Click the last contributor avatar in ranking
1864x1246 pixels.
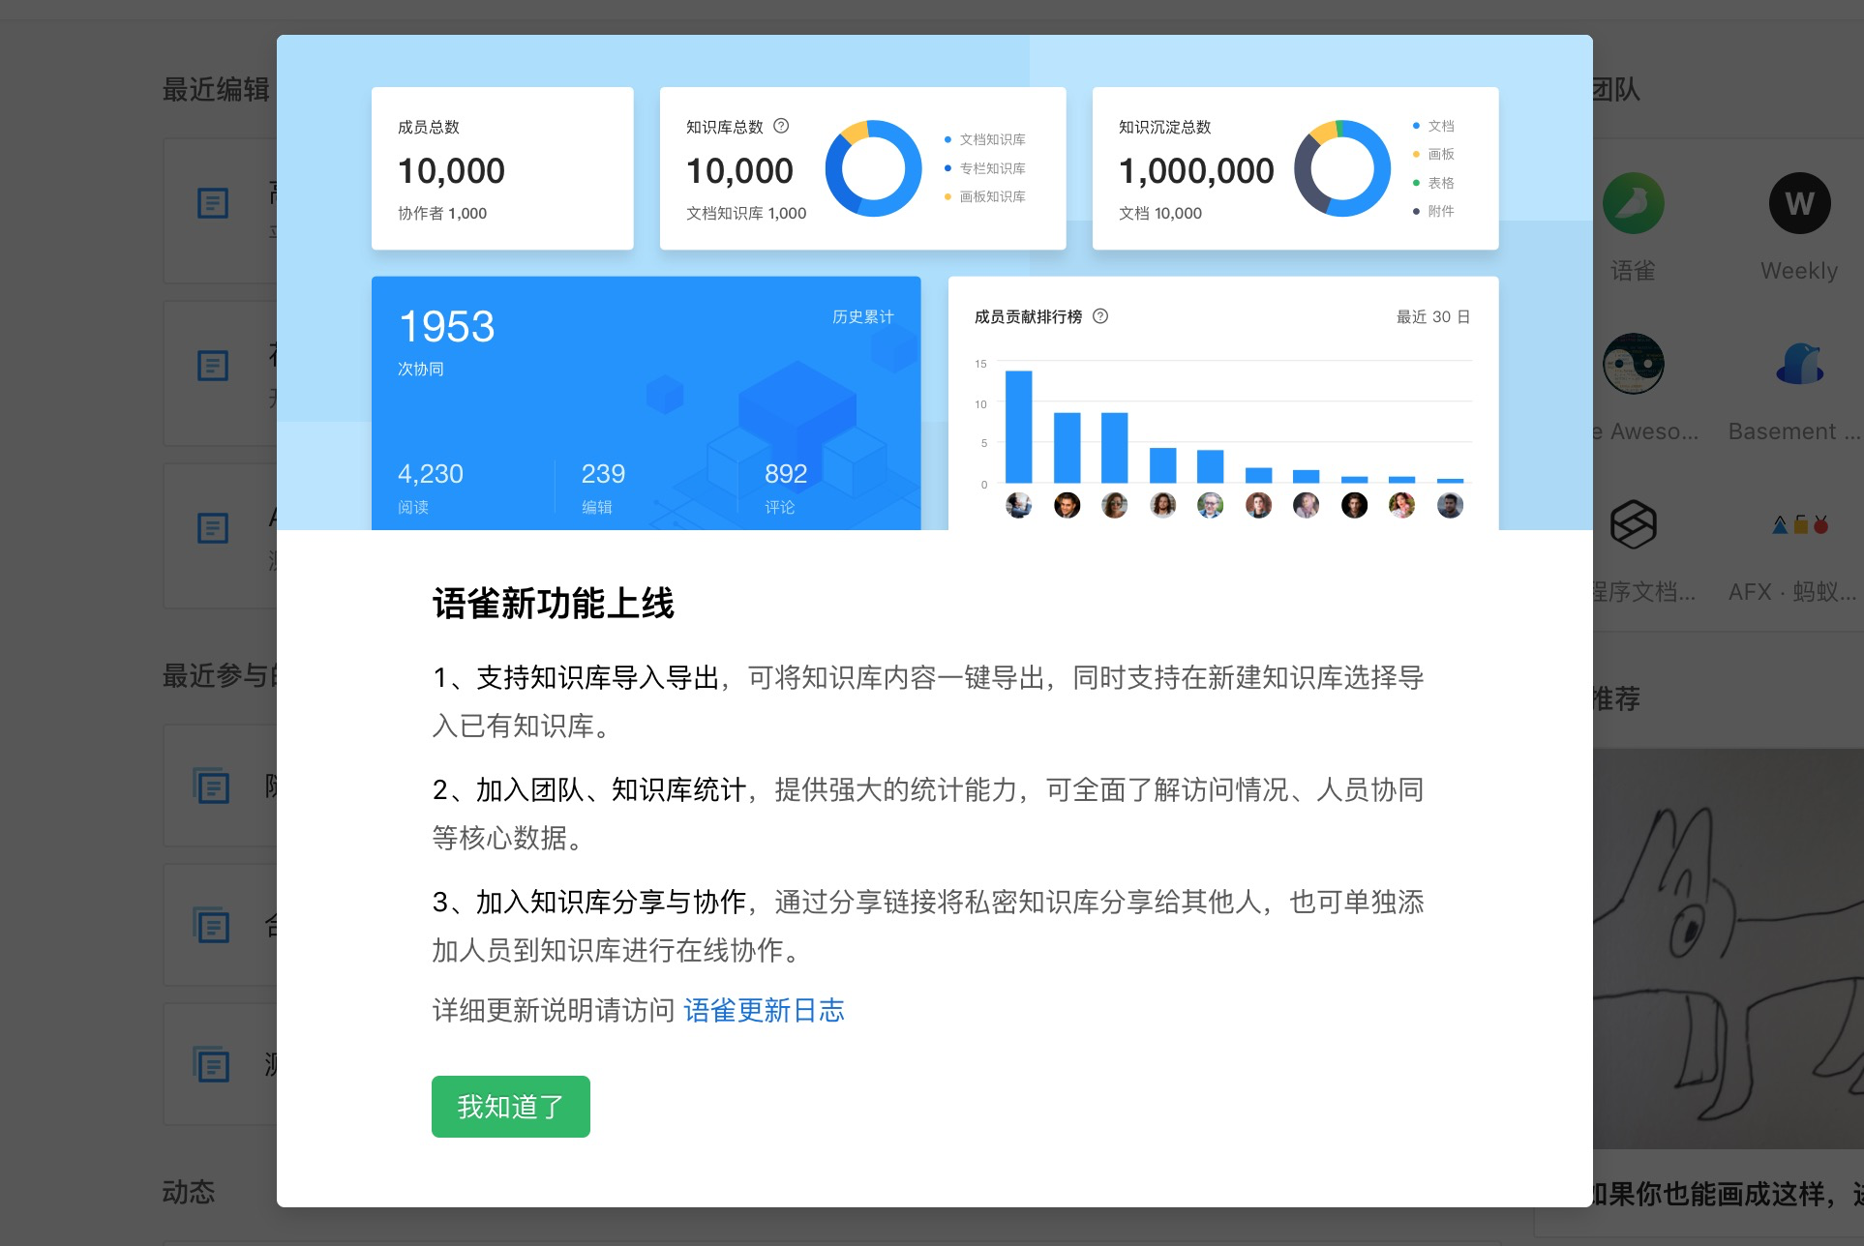[x=1450, y=505]
